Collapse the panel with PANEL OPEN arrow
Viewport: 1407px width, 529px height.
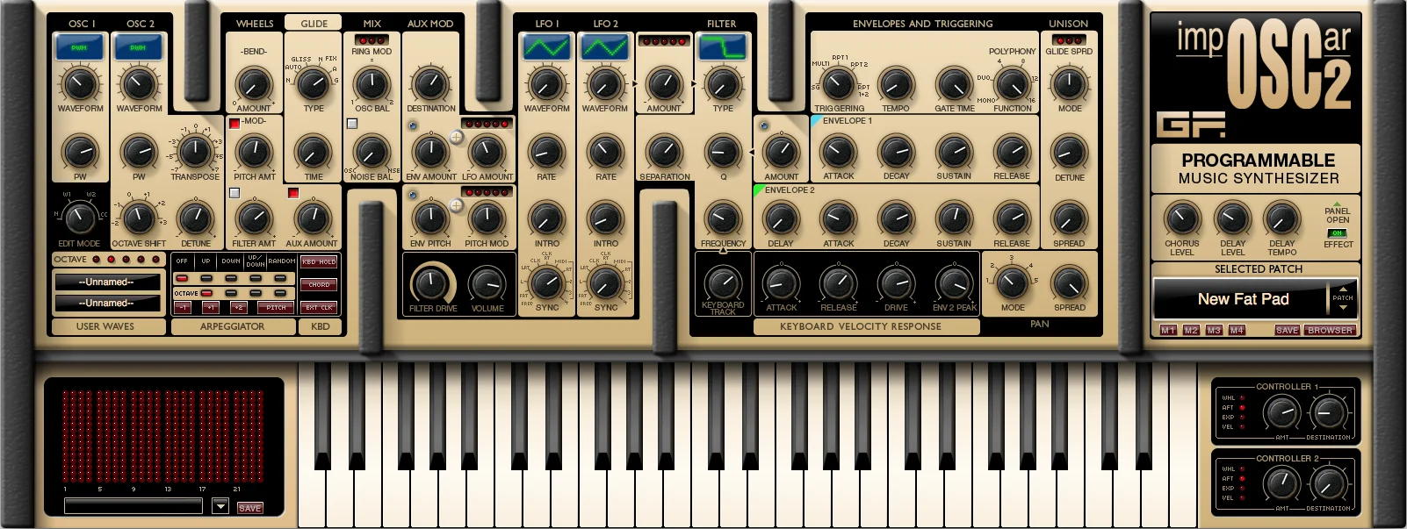(1338, 204)
